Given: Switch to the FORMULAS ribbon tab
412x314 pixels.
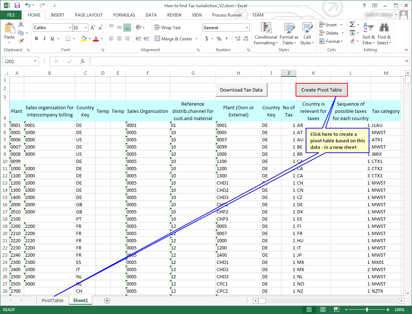Looking at the screenshot, I should [124, 15].
